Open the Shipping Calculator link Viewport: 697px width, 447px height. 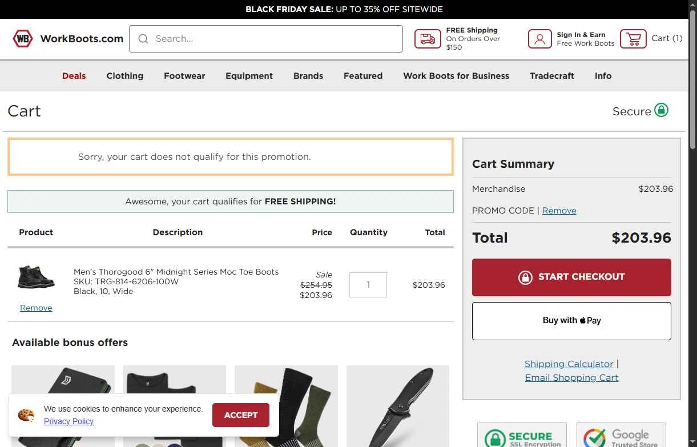click(x=569, y=364)
